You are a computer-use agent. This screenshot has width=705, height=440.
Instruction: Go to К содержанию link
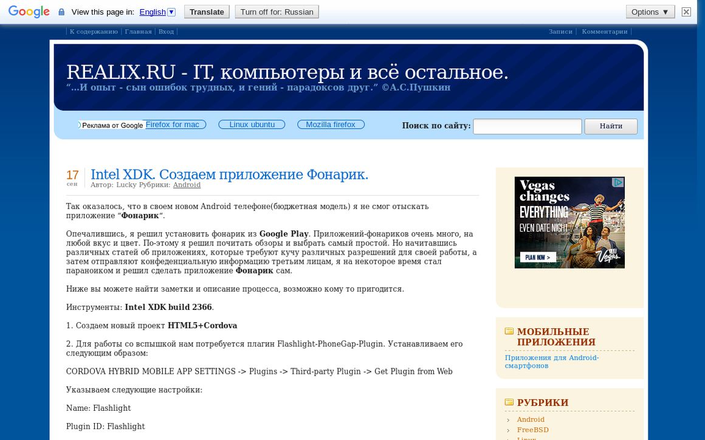[x=94, y=32]
